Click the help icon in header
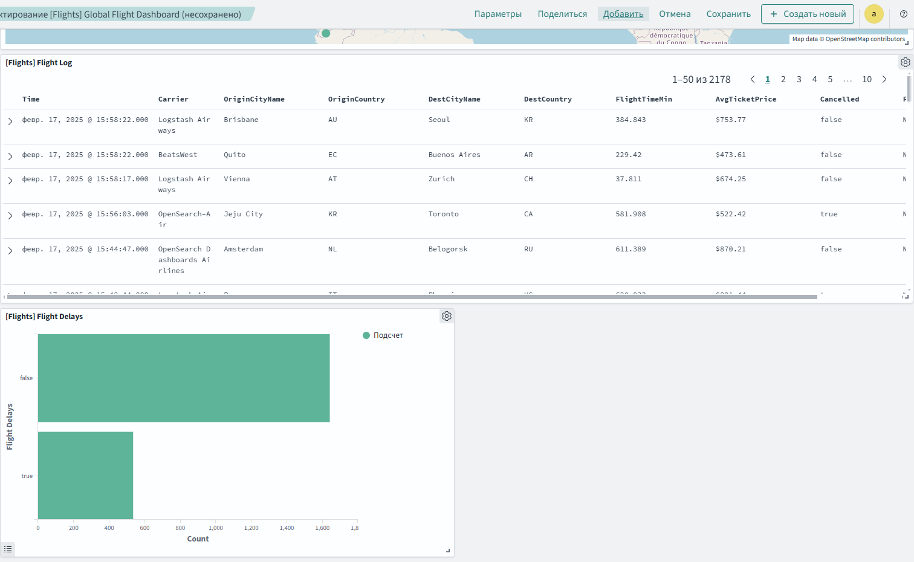 click(x=904, y=14)
